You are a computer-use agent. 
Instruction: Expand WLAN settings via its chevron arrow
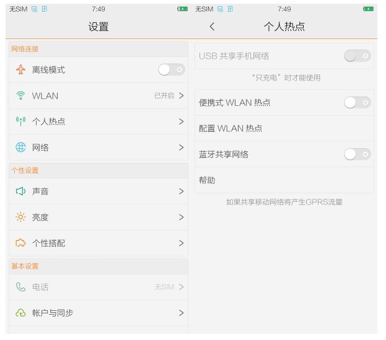coord(181,96)
